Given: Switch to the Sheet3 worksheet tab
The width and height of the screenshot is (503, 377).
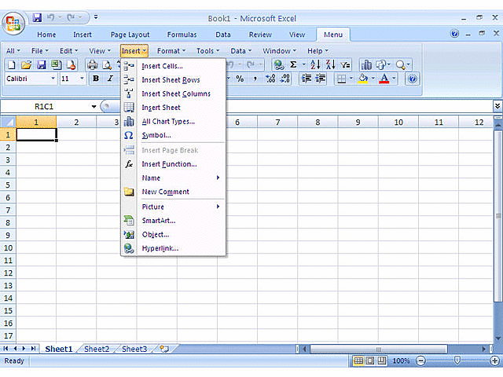Looking at the screenshot, I should 134,349.
